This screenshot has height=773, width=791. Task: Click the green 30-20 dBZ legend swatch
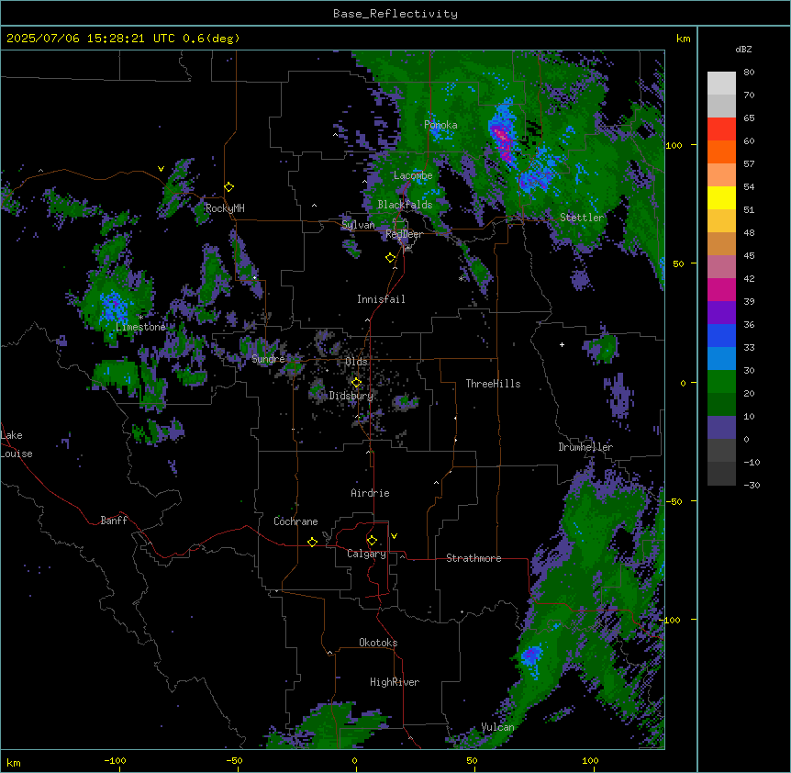click(x=721, y=382)
